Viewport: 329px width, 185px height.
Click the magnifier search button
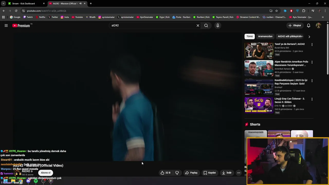206,25
